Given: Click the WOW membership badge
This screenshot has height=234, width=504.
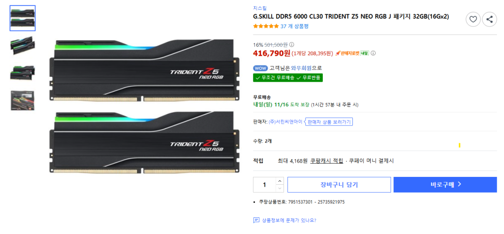Looking at the screenshot, I should [x=261, y=68].
